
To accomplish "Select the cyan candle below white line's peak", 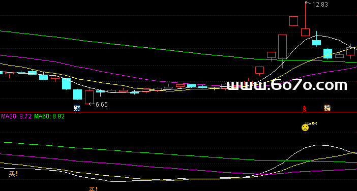I will (x=316, y=43).
